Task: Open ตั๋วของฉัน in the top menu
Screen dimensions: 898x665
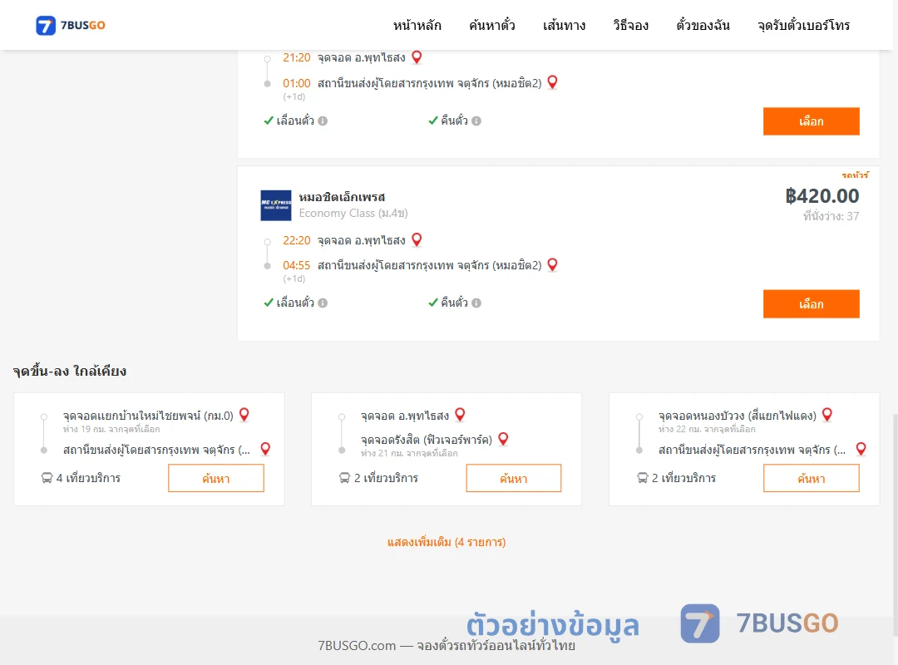Action: [703, 25]
